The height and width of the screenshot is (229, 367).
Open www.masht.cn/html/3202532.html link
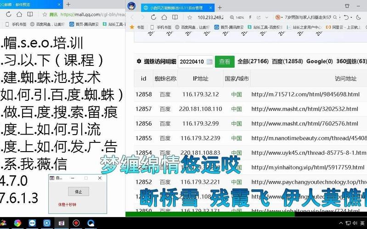point(305,109)
